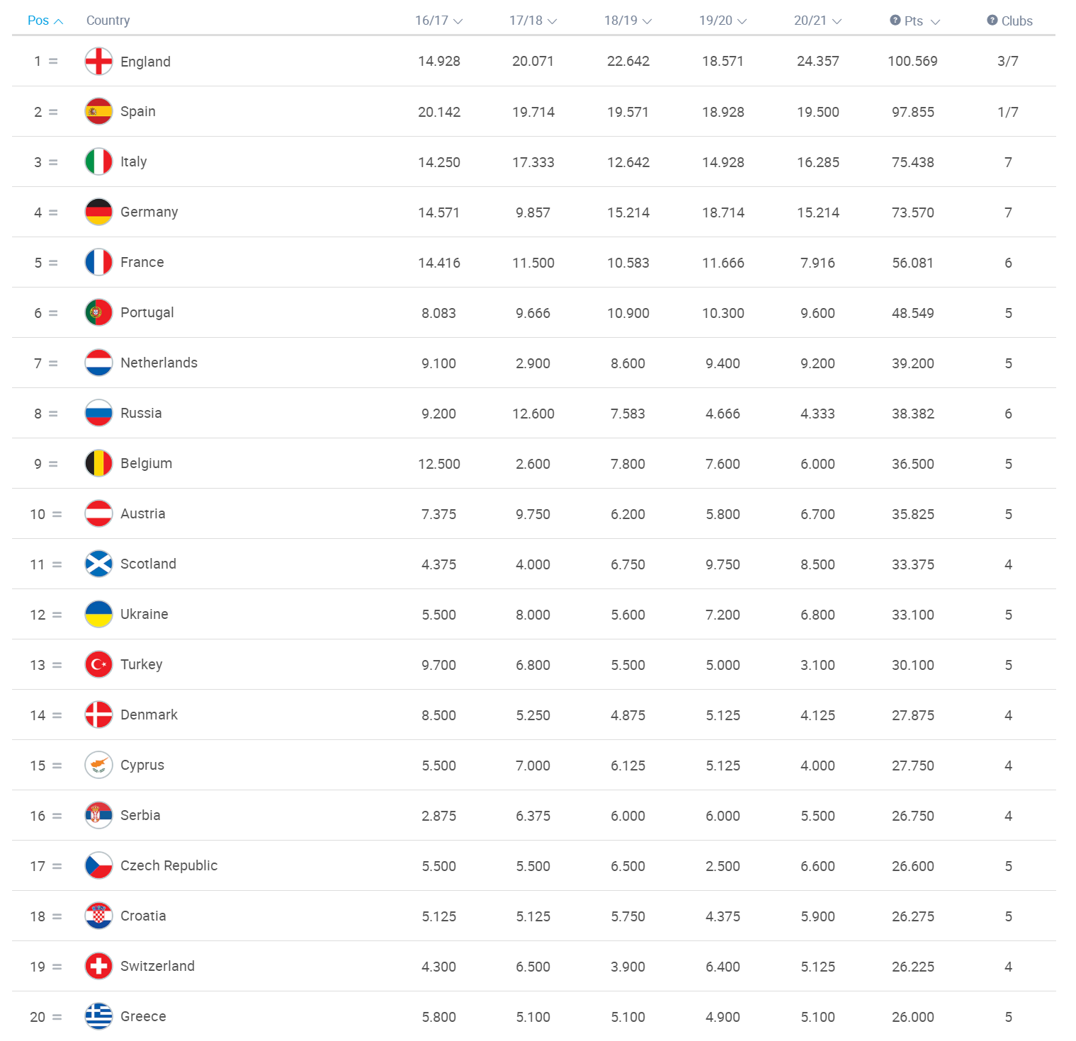Sort by the 17/18 season column
The height and width of the screenshot is (1041, 1076).
click(x=533, y=21)
